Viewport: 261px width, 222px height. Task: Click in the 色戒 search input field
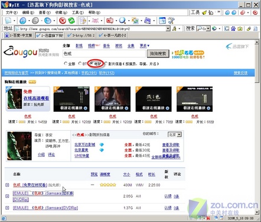pyautogui.click(x=104, y=54)
